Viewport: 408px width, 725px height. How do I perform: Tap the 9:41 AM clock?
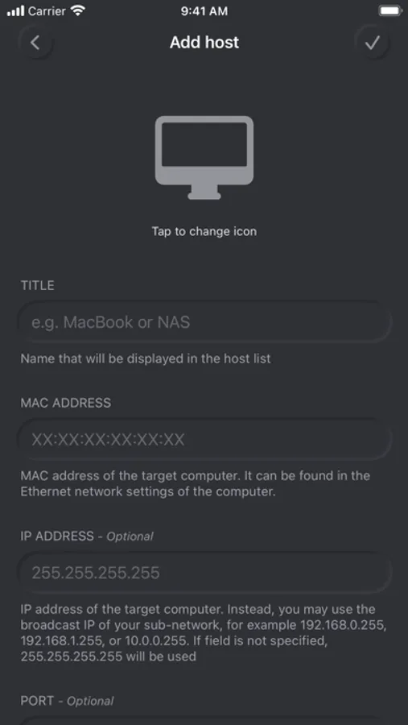pos(204,11)
